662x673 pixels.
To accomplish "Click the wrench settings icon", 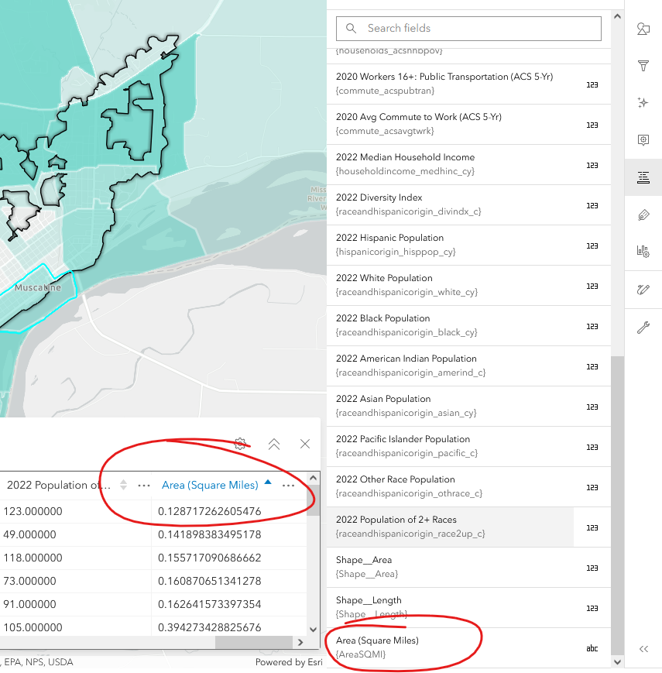I will [x=643, y=326].
